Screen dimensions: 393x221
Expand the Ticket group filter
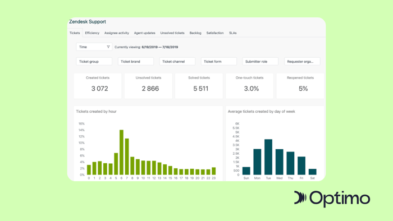click(94, 61)
